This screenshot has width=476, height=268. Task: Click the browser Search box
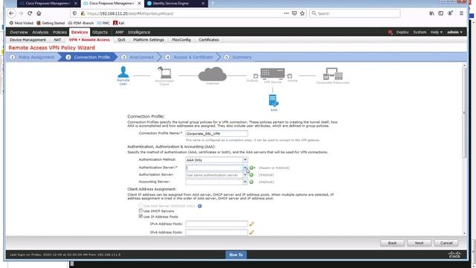(x=355, y=13)
